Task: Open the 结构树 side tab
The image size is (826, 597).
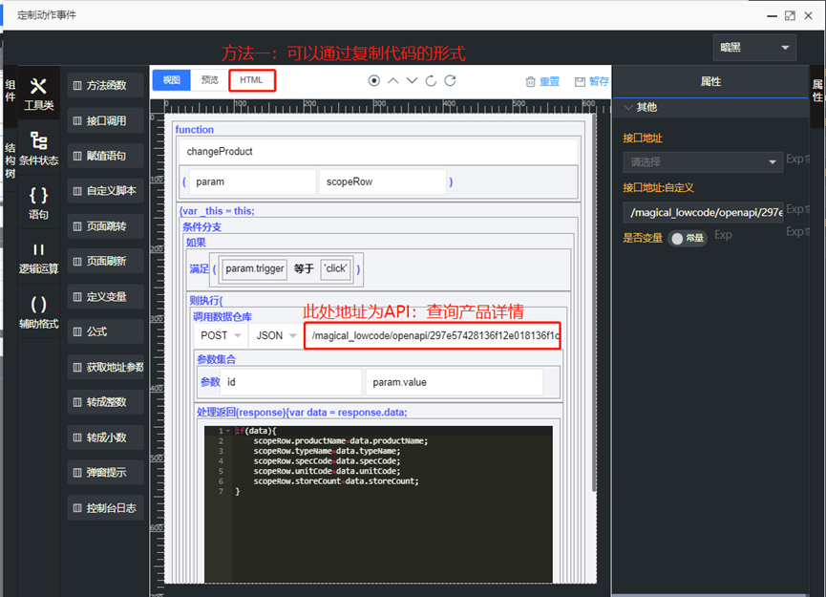Action: click(10, 160)
